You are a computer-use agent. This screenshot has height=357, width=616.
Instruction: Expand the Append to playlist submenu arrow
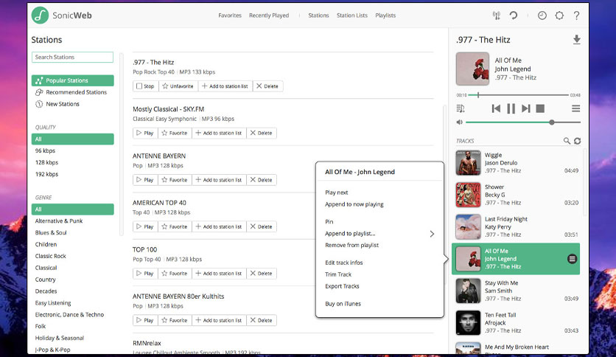(x=432, y=234)
